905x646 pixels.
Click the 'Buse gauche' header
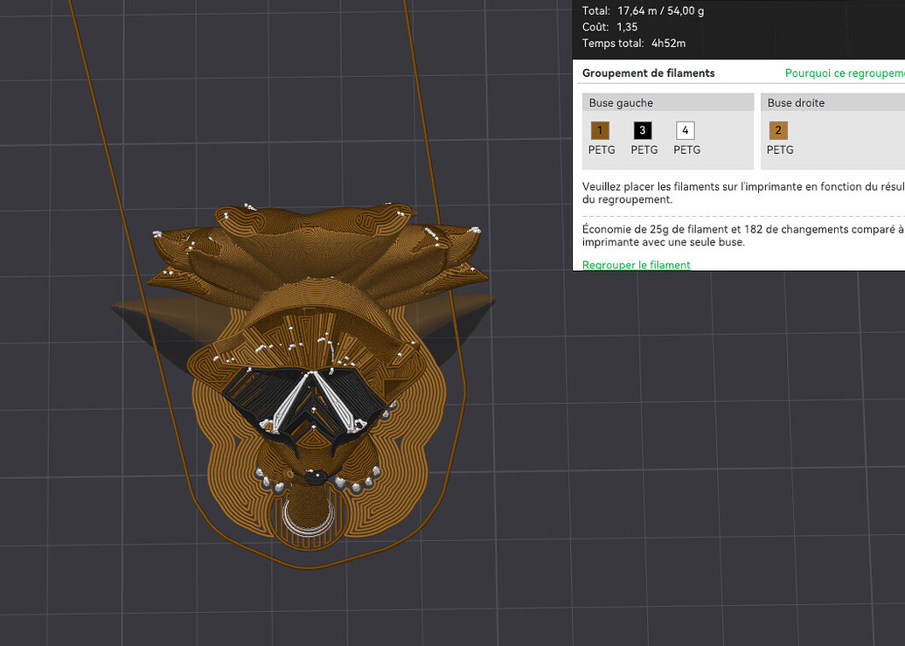pyautogui.click(x=668, y=102)
